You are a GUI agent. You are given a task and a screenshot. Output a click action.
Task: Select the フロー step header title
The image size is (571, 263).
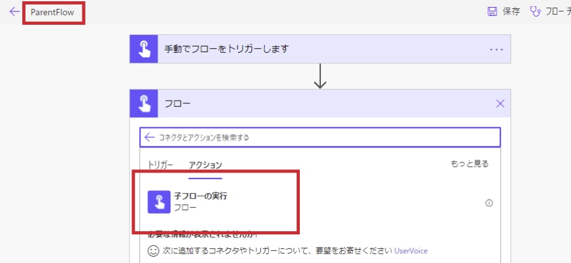tap(177, 104)
